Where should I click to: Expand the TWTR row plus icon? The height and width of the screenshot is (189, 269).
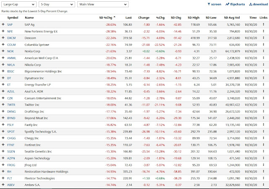coord(3,104)
